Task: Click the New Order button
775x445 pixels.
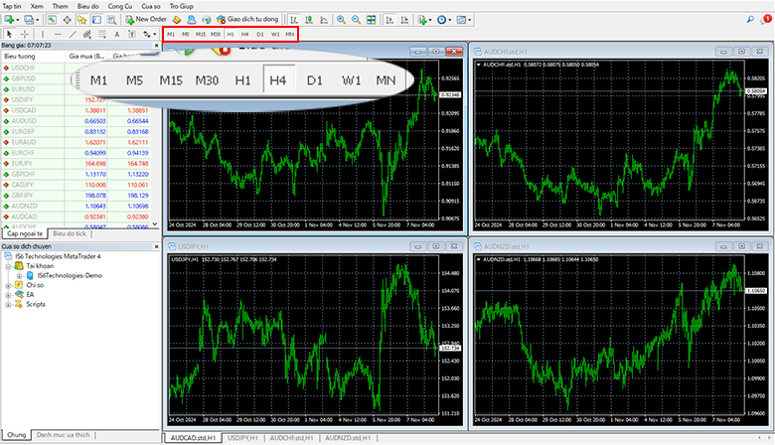Action: [146, 19]
